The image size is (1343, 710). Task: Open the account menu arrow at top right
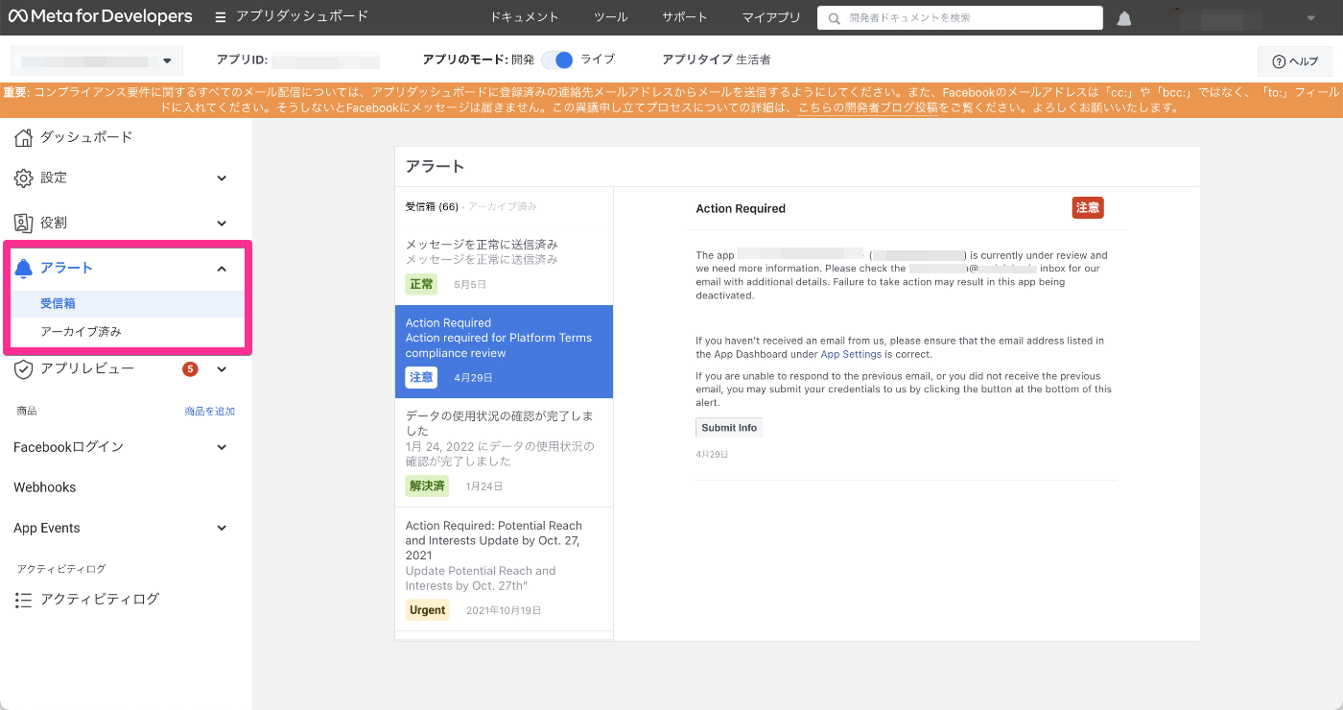tap(1310, 18)
